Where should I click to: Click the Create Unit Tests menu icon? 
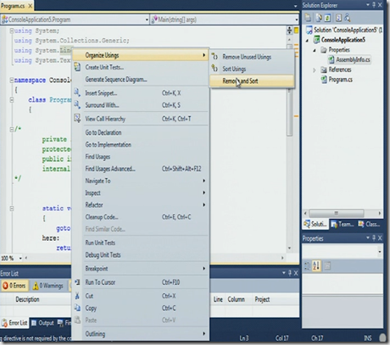click(77, 67)
